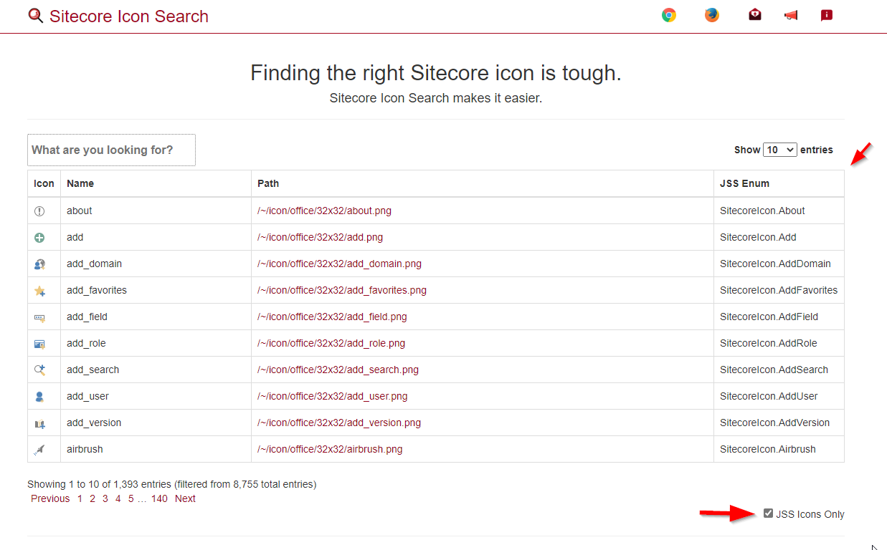Click the 'about' name cell
The image size is (887, 550).
[x=156, y=211]
